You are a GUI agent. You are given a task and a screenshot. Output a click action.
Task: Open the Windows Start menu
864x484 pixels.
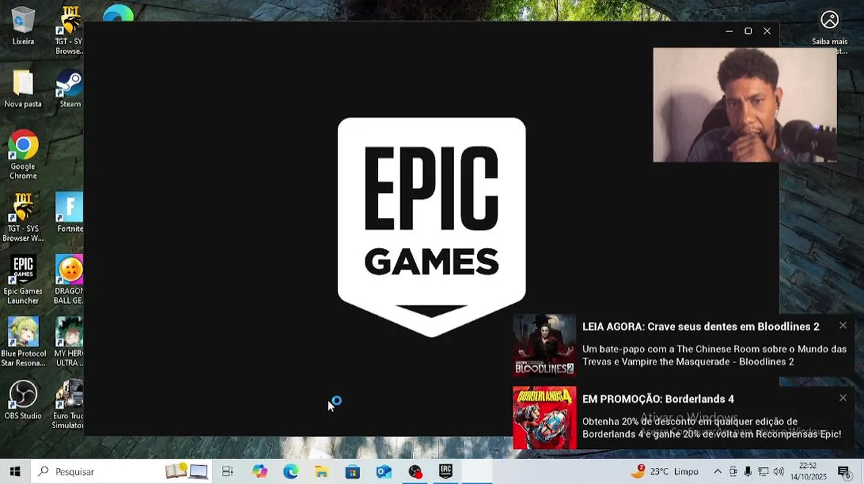pos(15,471)
